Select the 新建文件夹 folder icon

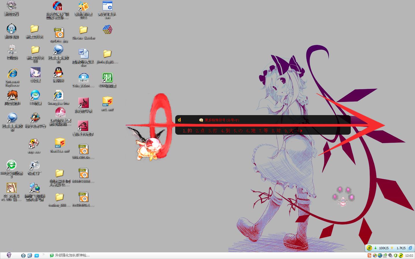[35, 31]
